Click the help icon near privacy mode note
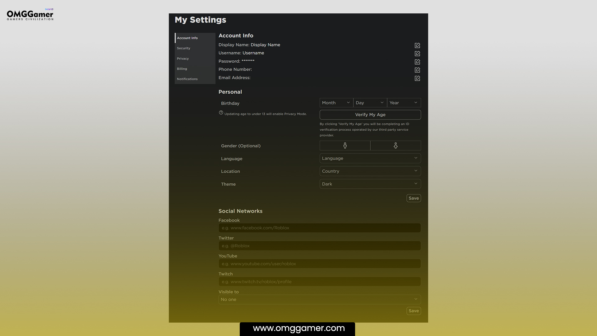 point(221,113)
